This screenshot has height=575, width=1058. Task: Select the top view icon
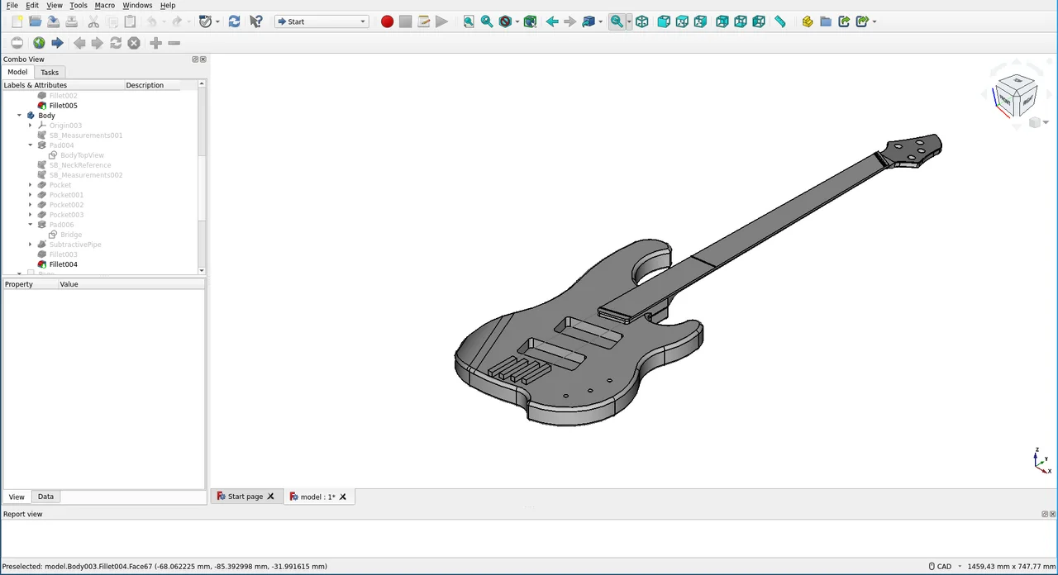tap(682, 21)
